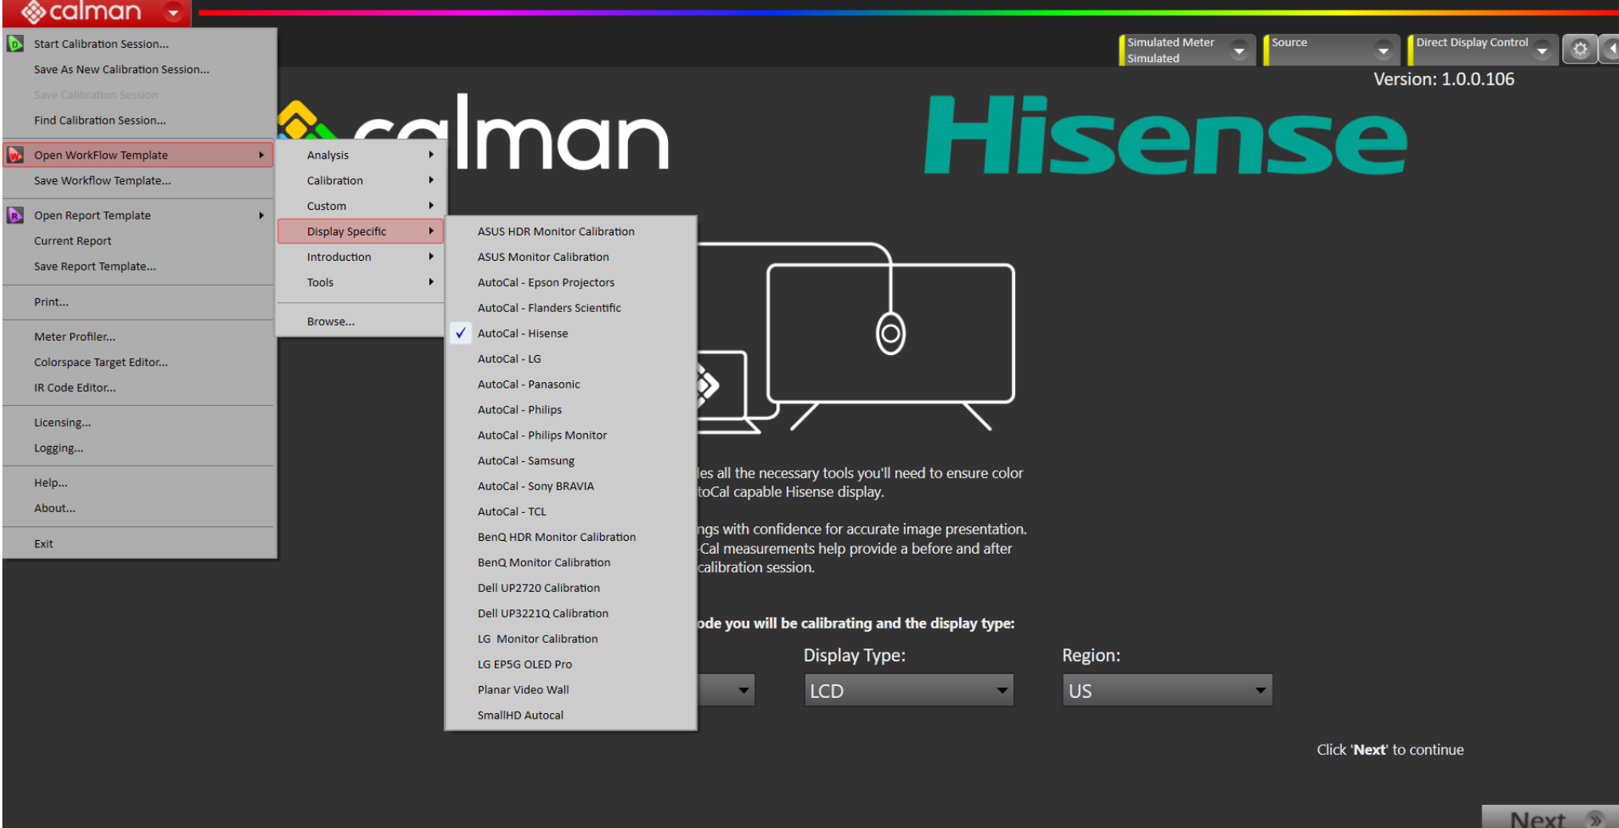Open the settings gear icon
The height and width of the screenshot is (828, 1619).
click(x=1579, y=49)
